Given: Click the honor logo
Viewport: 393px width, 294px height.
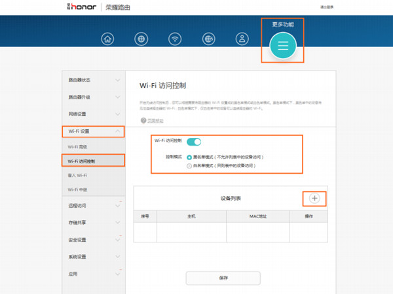Looking at the screenshot, I should [82, 7].
